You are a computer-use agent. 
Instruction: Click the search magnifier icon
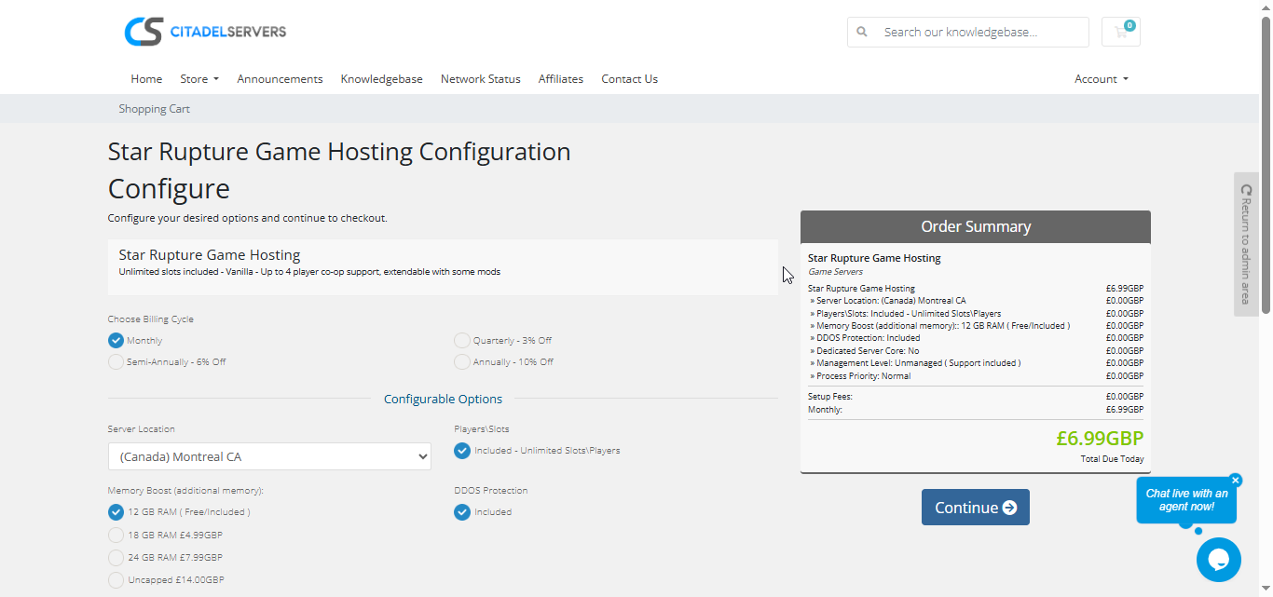click(862, 32)
